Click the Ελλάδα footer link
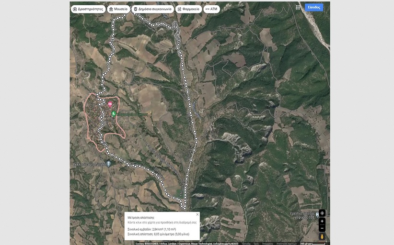The width and height of the screenshot is (394, 245). pos(247,244)
